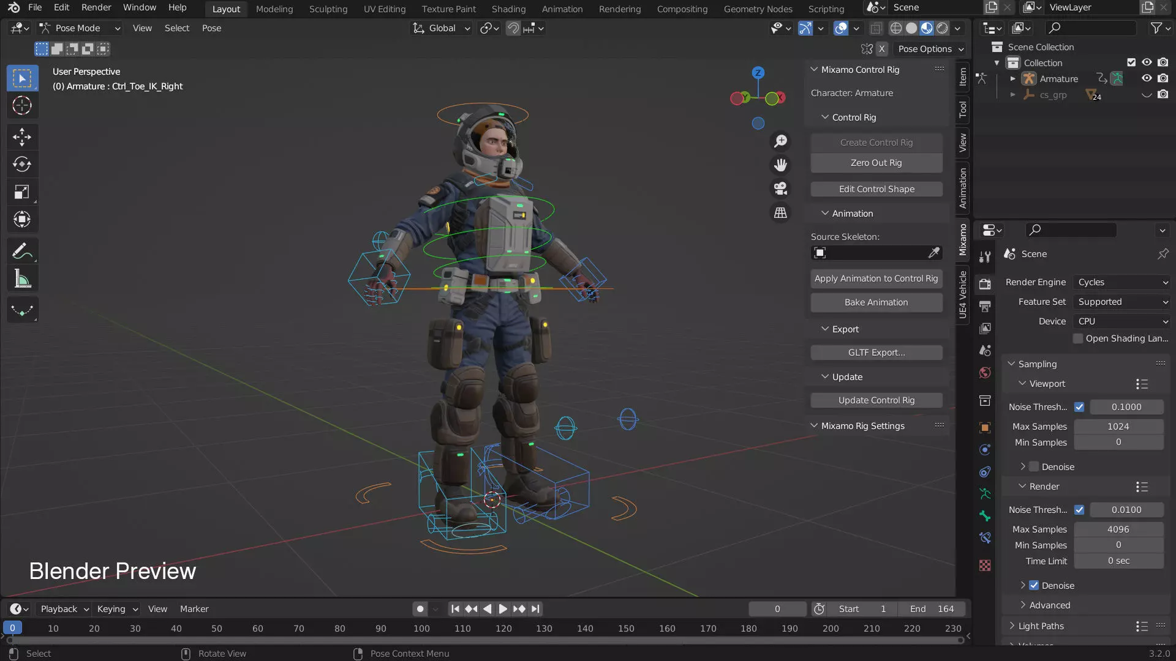Screen dimensions: 1176x661
Task: Open the Render menu
Action: pyautogui.click(x=96, y=7)
